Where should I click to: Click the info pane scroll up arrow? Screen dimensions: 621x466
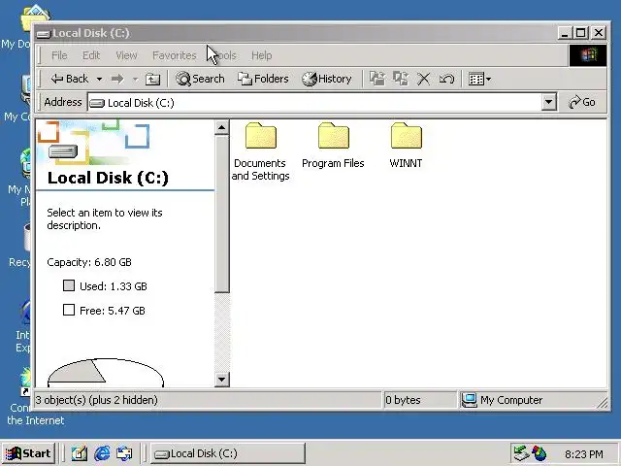[x=222, y=127]
